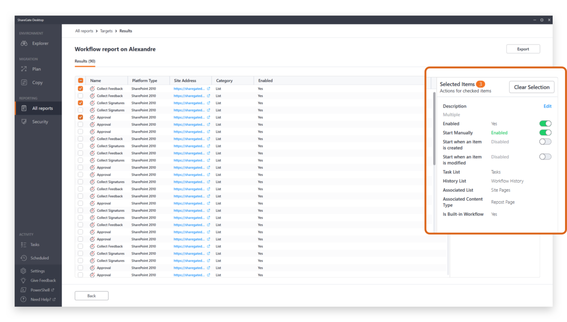Click the All reports document icon
Viewport: 567px width, 322px height.
pos(24,108)
